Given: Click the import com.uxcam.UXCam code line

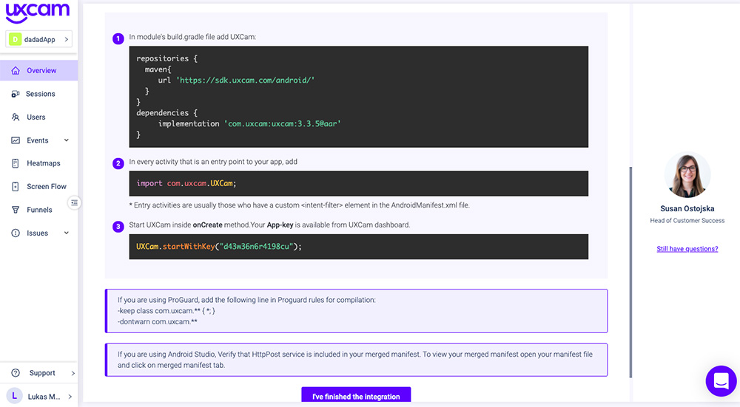Looking at the screenshot, I should point(186,183).
